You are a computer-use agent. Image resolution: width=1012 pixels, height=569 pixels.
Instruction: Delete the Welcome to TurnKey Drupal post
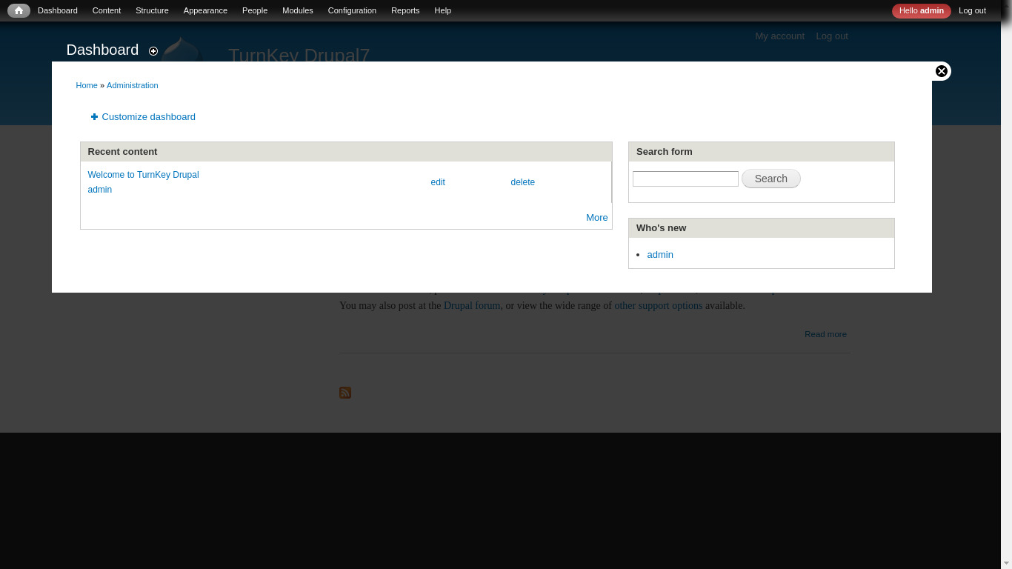(522, 182)
